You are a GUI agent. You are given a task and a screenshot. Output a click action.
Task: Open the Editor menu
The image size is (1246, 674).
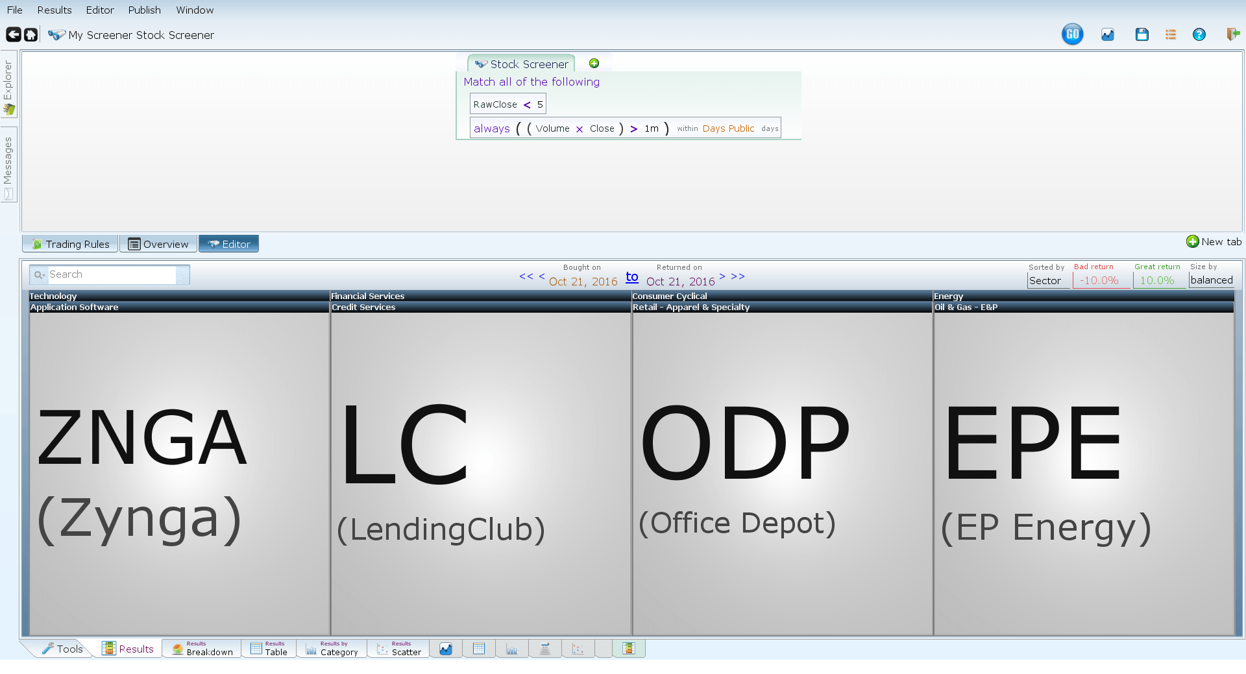coord(100,10)
